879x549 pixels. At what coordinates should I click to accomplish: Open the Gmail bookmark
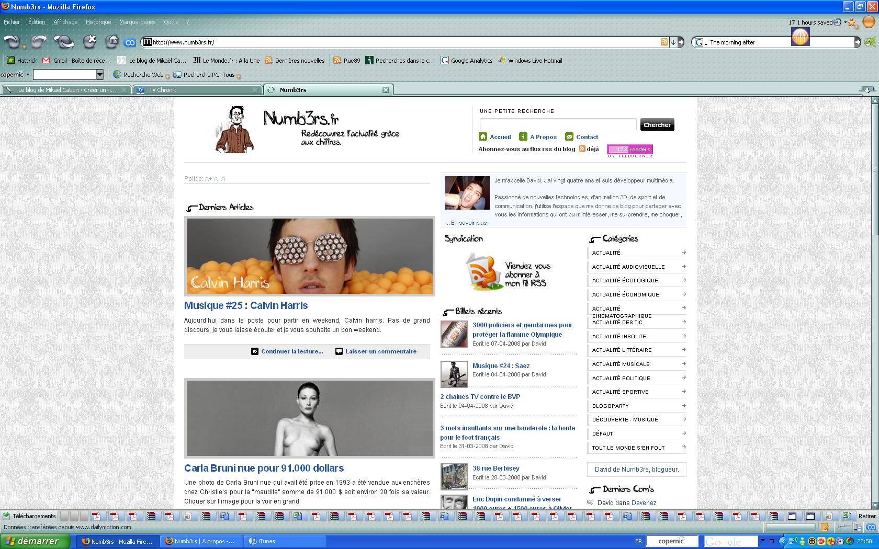pyautogui.click(x=76, y=61)
